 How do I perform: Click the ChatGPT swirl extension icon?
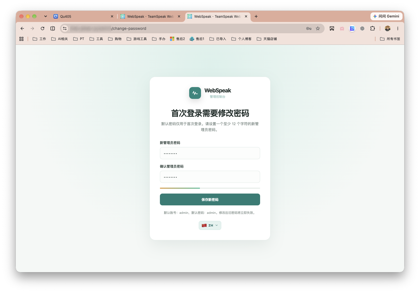tap(362, 28)
